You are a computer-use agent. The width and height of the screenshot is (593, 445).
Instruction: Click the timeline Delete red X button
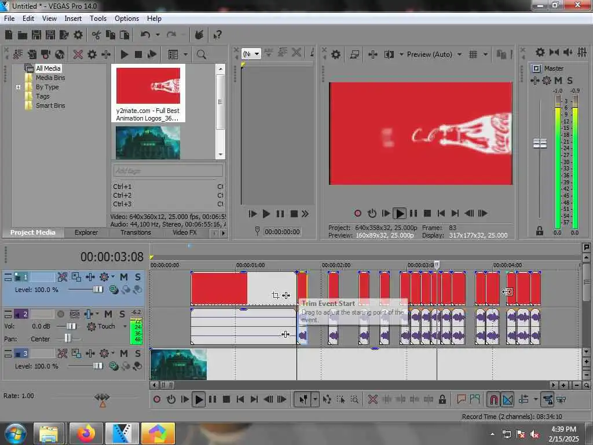(x=372, y=399)
